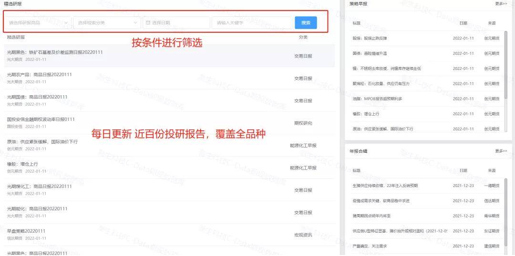Screen dimensions: 515x256
Task: Open report 早盘策略20220111
Action: (26, 231)
